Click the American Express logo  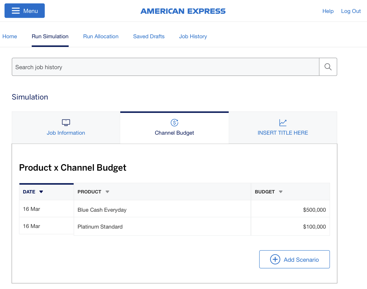coord(183,11)
